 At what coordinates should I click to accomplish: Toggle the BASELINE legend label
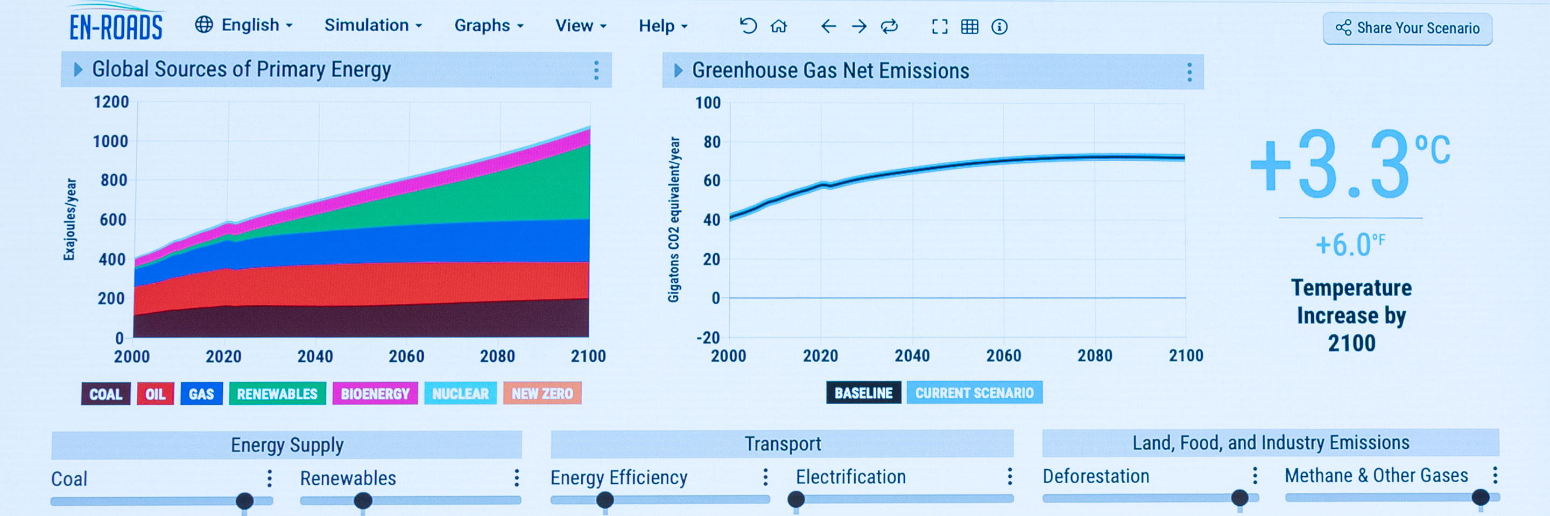coord(863,393)
